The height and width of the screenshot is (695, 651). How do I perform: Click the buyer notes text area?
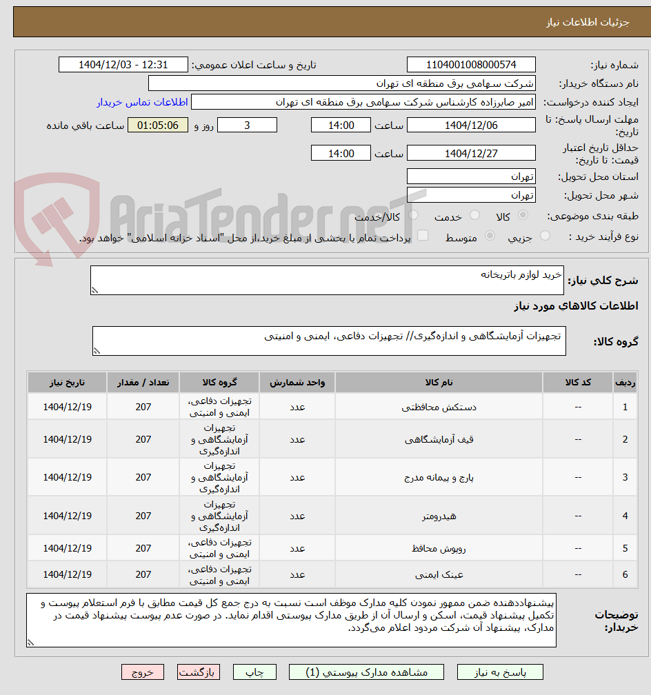pyautogui.click(x=291, y=620)
